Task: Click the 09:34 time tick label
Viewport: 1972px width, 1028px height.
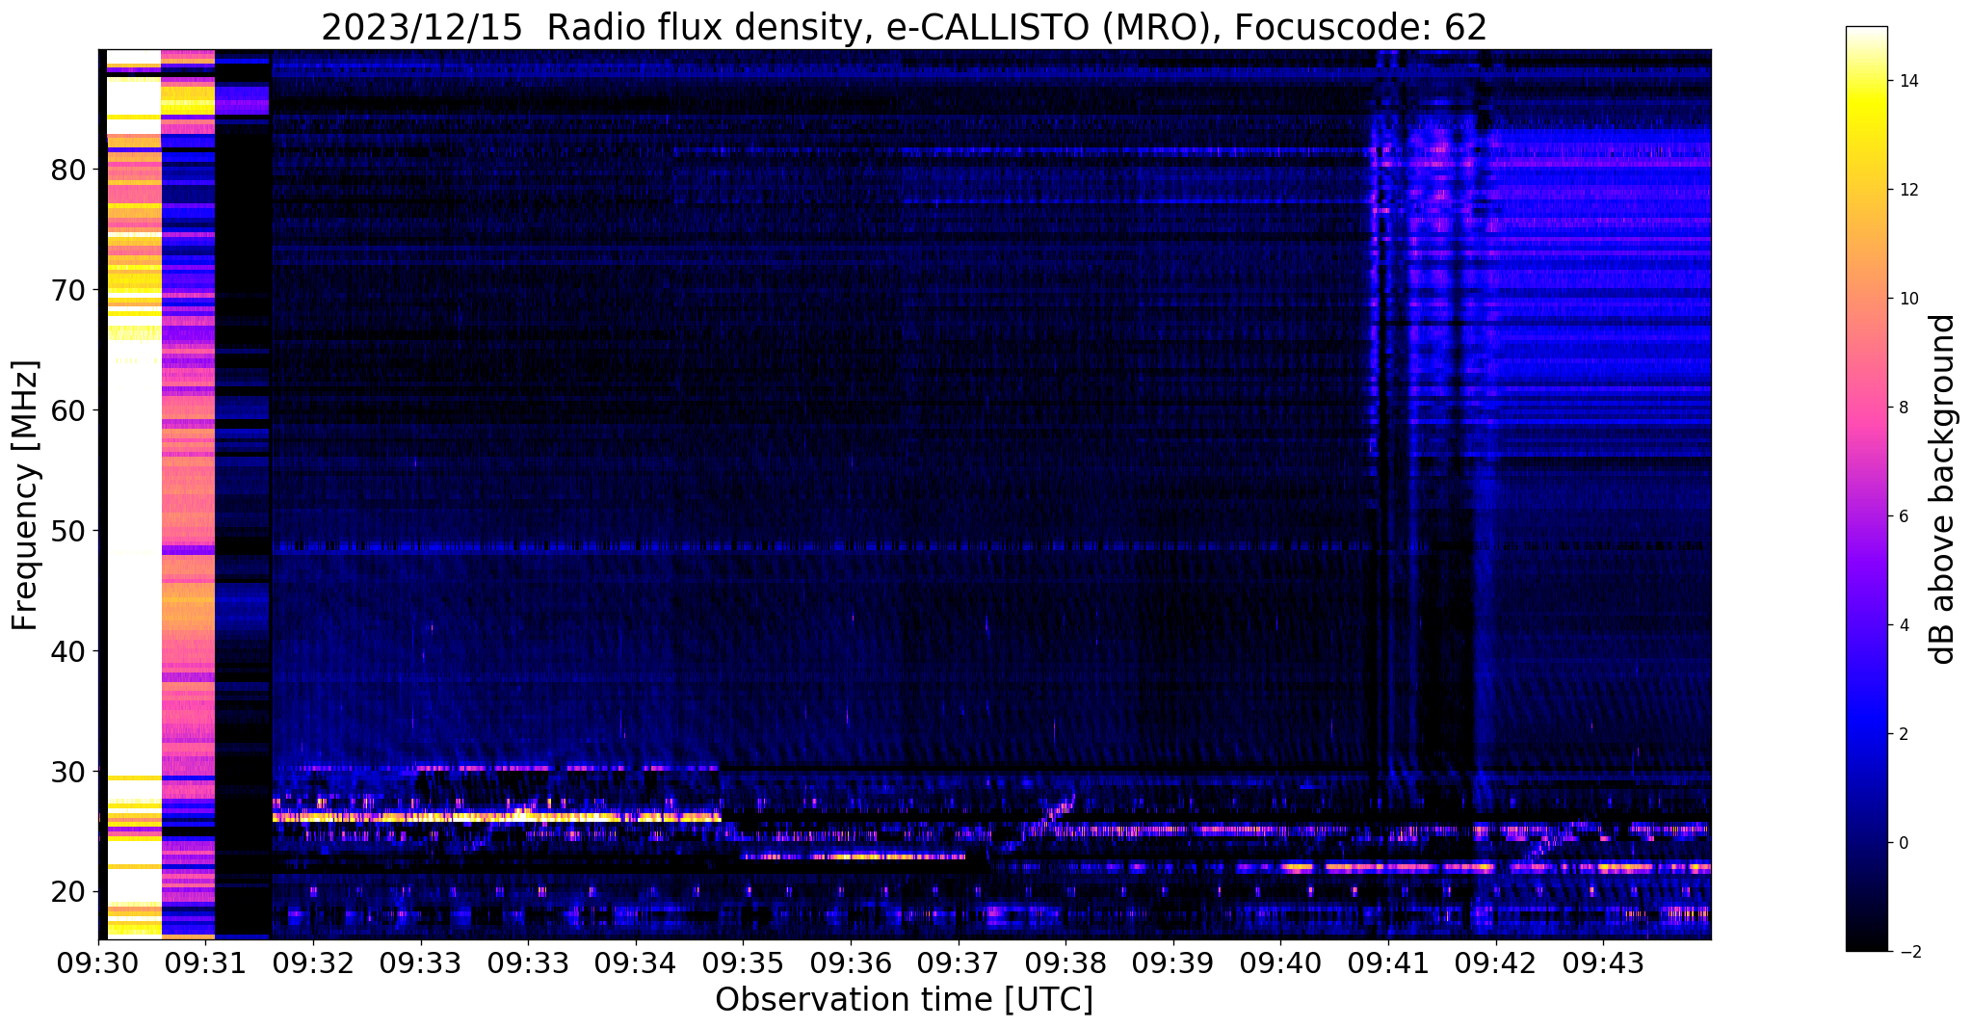Action: (636, 962)
